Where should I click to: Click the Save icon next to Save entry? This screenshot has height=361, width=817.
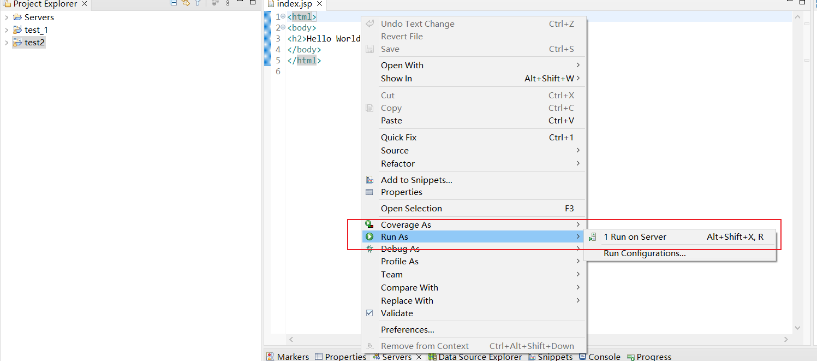pyautogui.click(x=369, y=49)
